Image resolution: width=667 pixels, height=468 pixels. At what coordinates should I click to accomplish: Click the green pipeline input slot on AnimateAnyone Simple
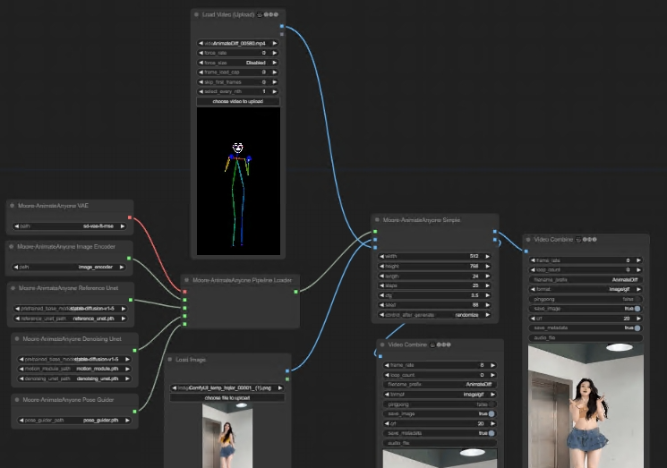[375, 232]
